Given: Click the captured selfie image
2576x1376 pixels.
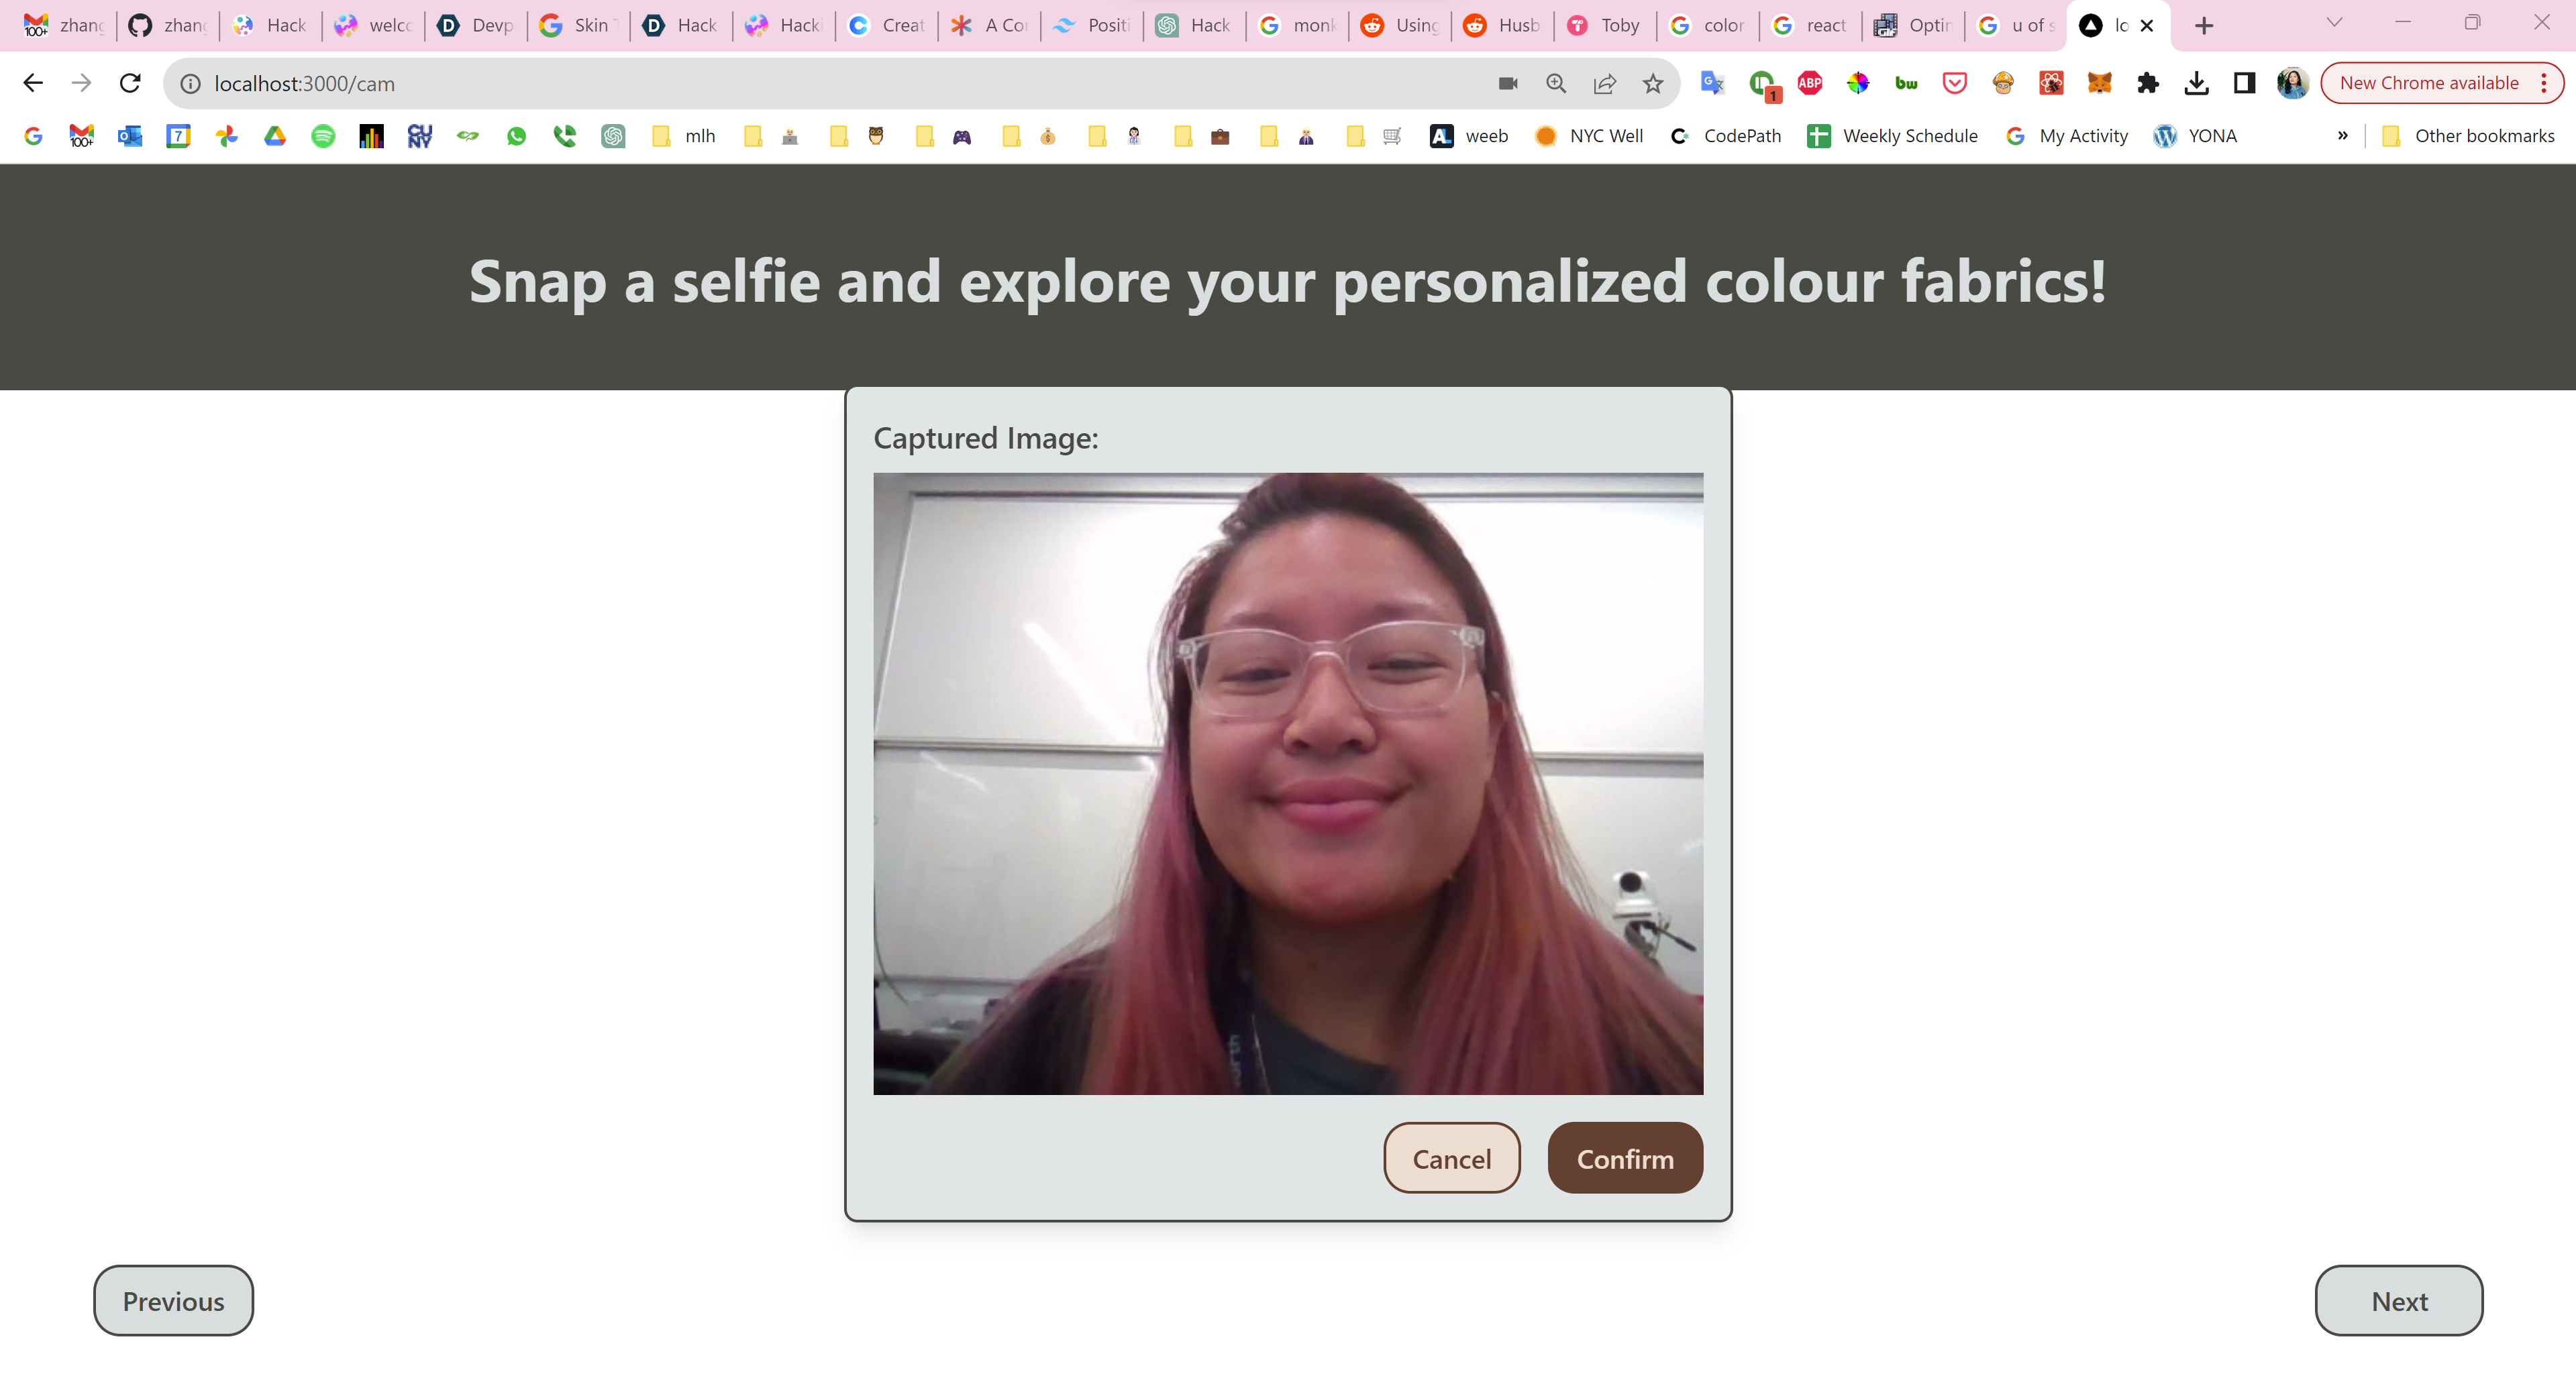Looking at the screenshot, I should tap(1288, 783).
